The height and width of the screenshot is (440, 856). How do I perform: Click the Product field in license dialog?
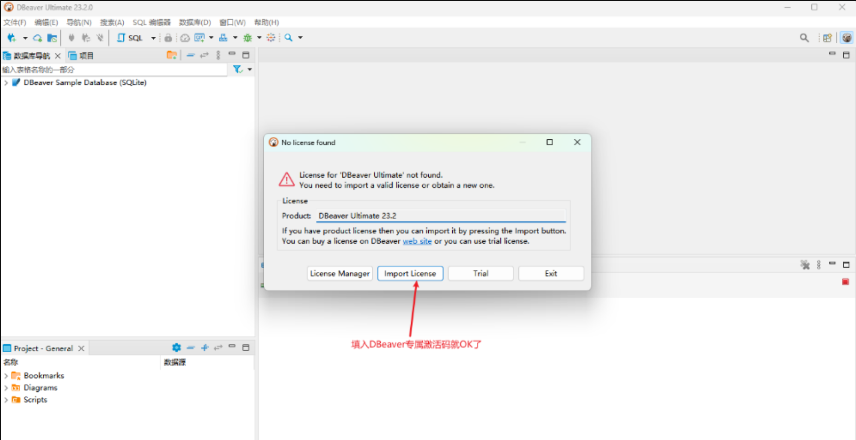click(441, 216)
